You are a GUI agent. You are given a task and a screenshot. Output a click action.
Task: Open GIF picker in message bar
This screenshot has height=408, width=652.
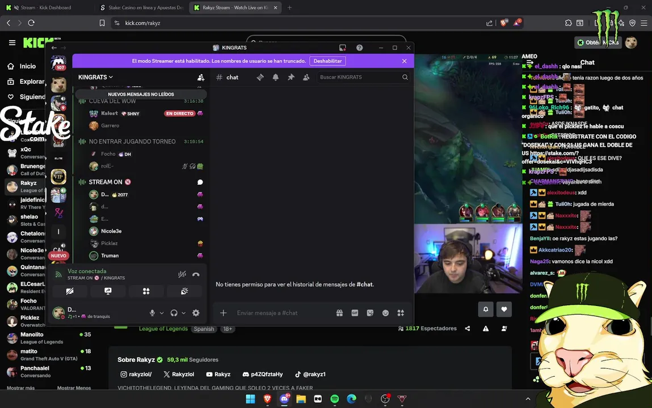[x=355, y=313]
